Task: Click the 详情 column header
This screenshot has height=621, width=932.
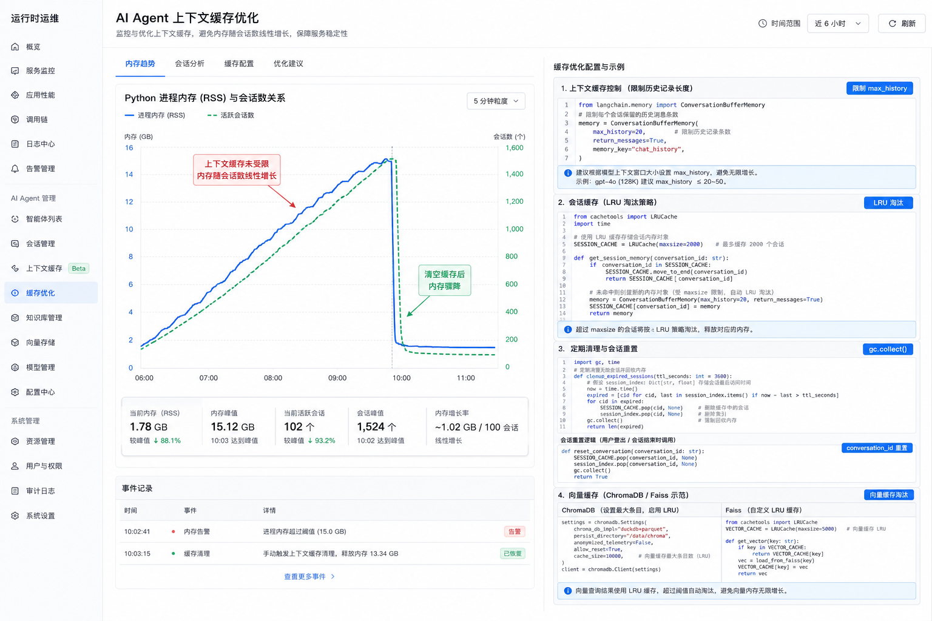Action: 269,511
